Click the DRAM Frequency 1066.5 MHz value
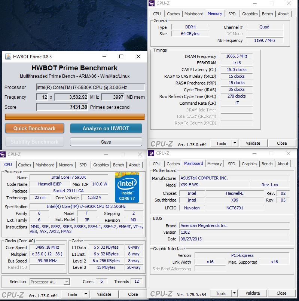 pos(237,56)
